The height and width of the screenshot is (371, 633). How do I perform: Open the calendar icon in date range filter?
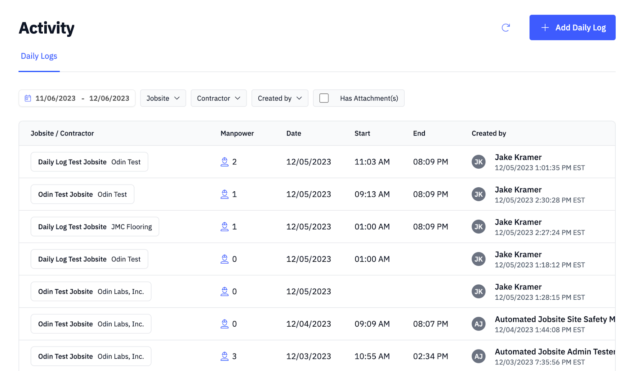click(x=28, y=98)
